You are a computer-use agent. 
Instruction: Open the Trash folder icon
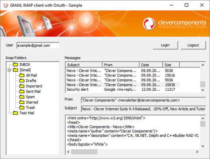(x=22, y=107)
